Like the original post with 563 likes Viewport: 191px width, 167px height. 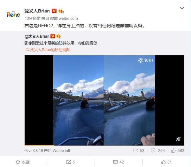coord(178,151)
